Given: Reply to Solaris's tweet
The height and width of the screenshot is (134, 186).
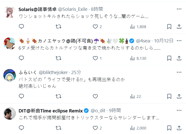Looking at the screenshot, I should click(x=22, y=27).
